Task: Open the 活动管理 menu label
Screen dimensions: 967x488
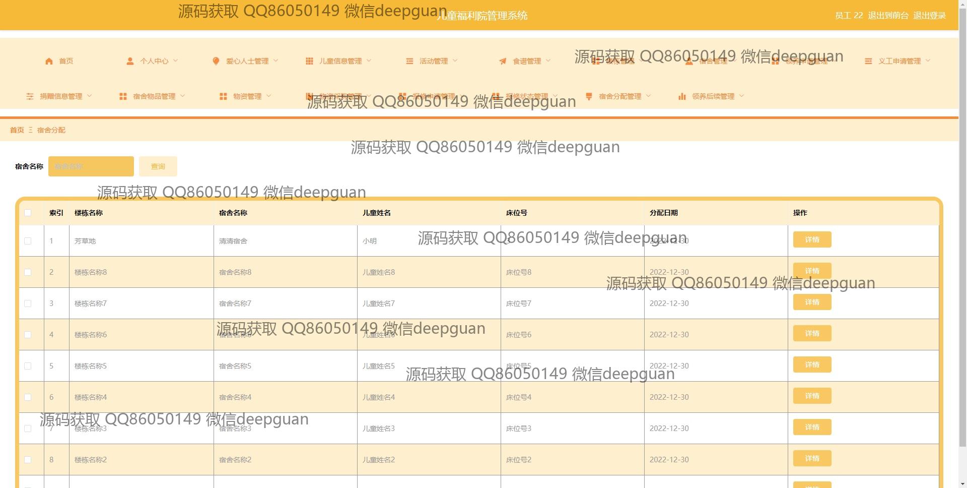Action: click(434, 61)
